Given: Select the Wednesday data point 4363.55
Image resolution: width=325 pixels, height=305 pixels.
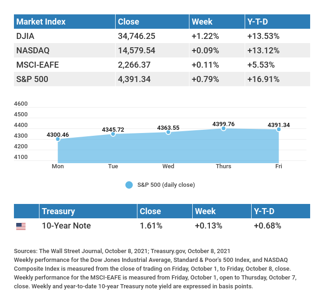Looking at the screenshot, I should pos(168,132).
